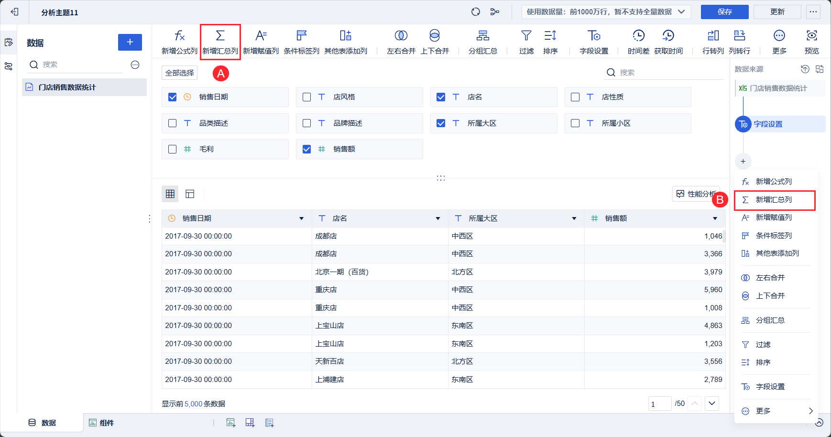This screenshot has width=831, height=437.
Task: Select 获取时间 toolbar tool
Action: [668, 42]
